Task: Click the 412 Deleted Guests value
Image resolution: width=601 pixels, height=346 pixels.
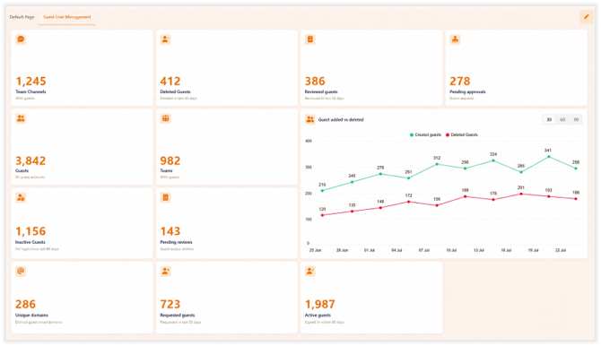Action: coord(170,82)
